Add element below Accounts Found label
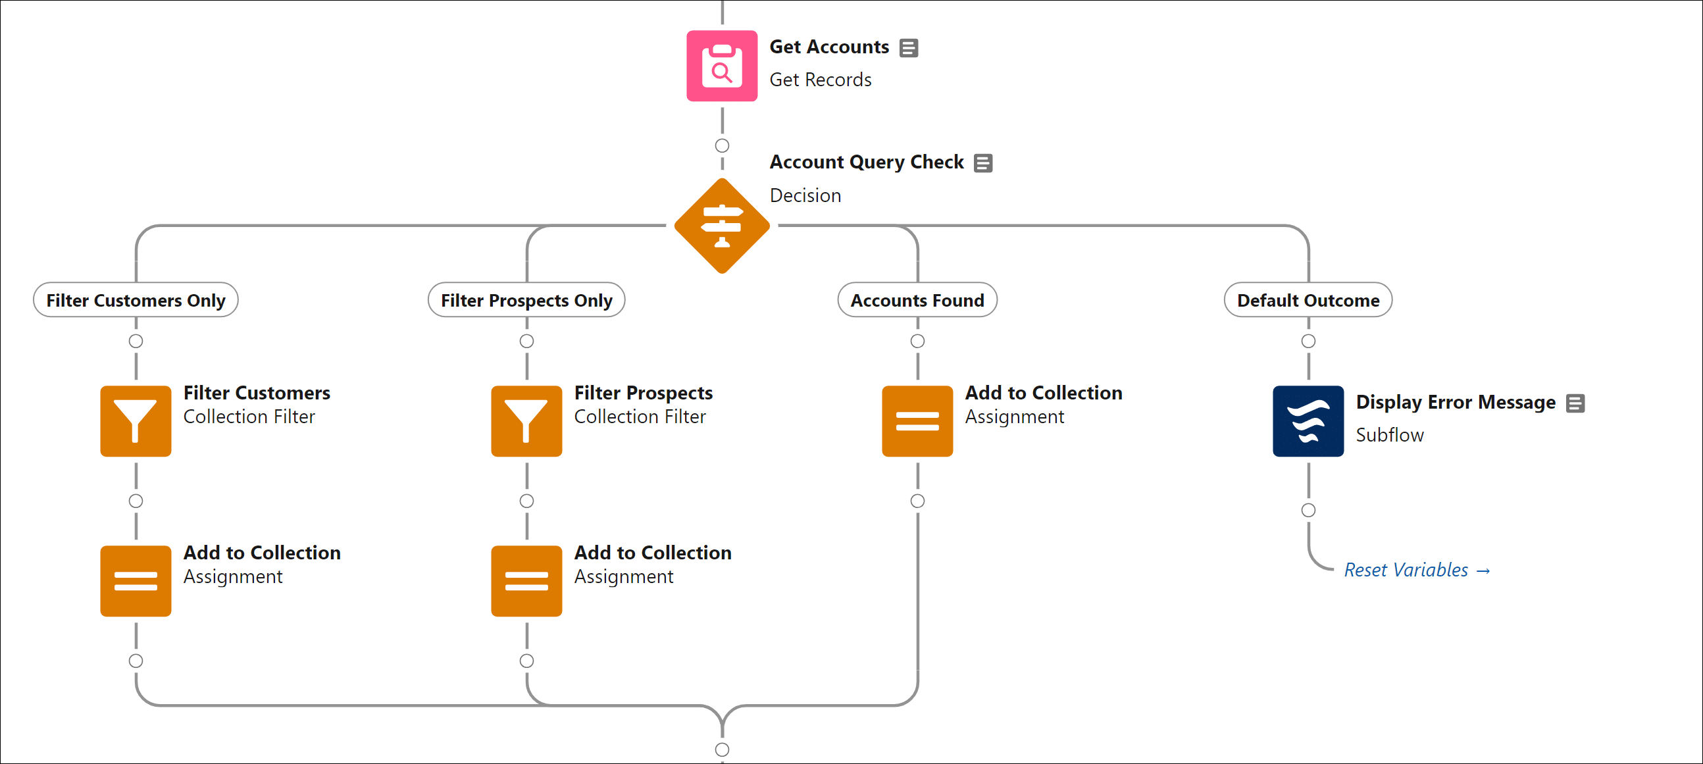1703x764 pixels. [917, 341]
